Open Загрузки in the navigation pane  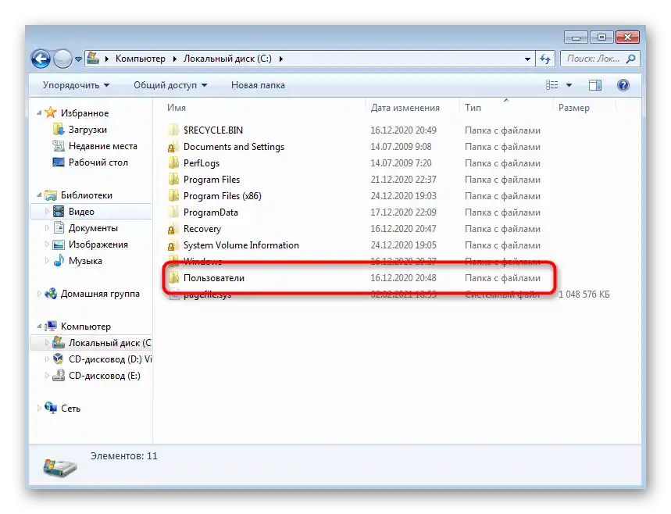(87, 130)
